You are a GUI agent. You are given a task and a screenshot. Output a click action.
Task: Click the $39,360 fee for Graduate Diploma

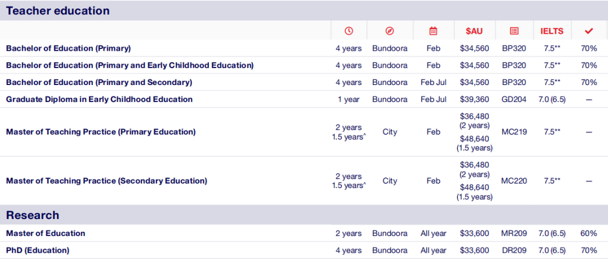pos(474,99)
